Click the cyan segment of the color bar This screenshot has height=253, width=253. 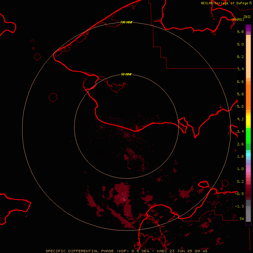248,155
